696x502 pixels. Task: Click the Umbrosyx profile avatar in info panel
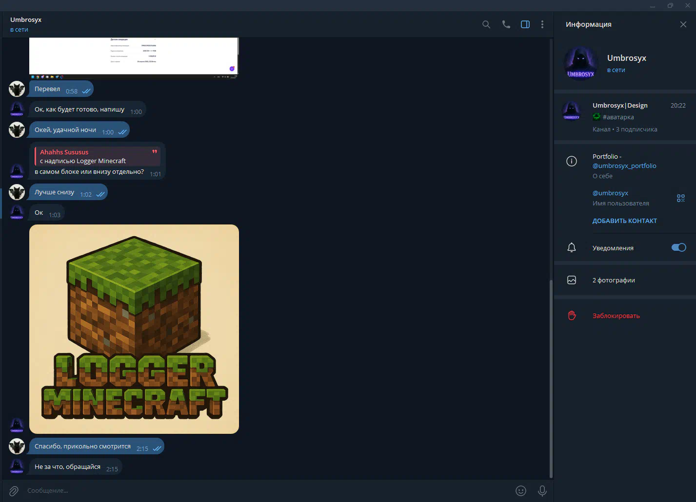pyautogui.click(x=580, y=63)
